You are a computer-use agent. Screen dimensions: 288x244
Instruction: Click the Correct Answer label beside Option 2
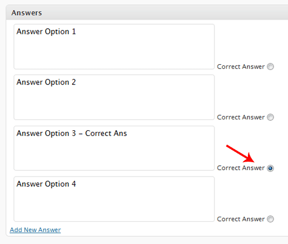tap(241, 117)
